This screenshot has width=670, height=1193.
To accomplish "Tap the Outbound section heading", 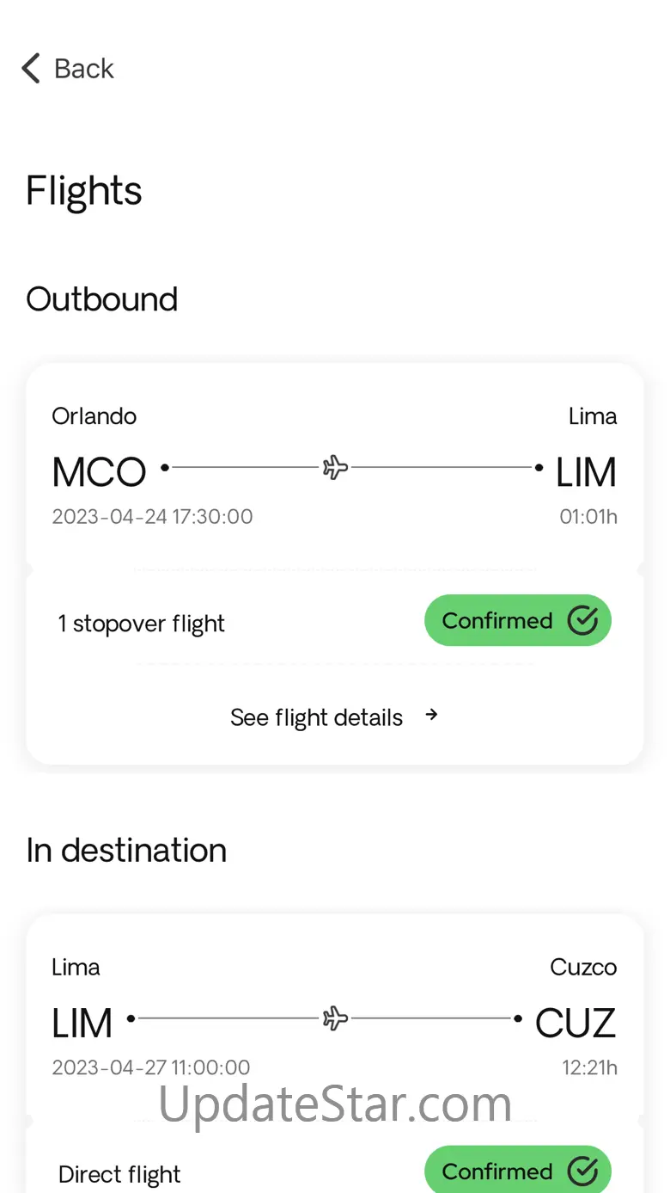I will coord(101,298).
